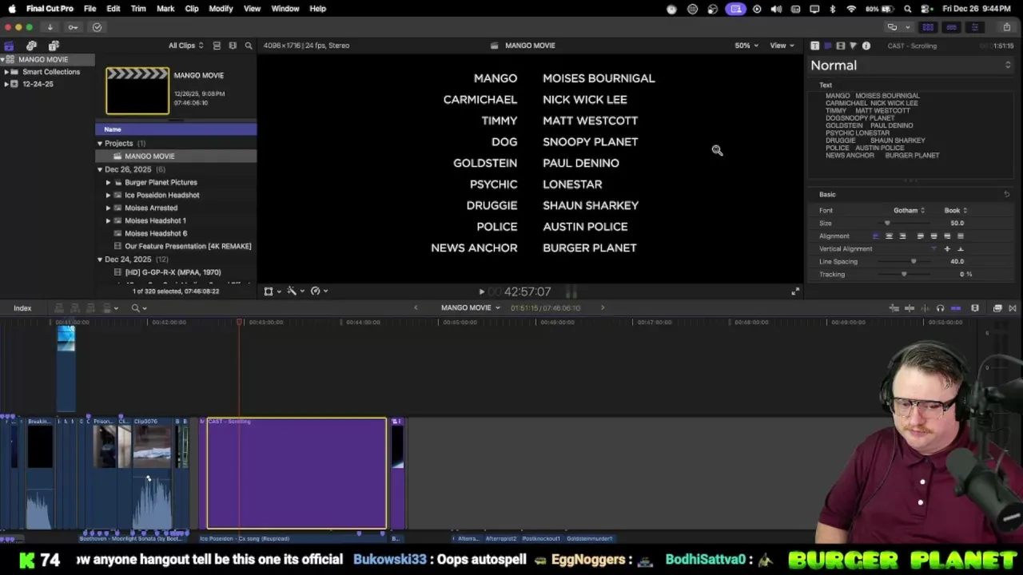The height and width of the screenshot is (575, 1023).
Task: Open the viewer View options dropdown
Action: tap(782, 46)
